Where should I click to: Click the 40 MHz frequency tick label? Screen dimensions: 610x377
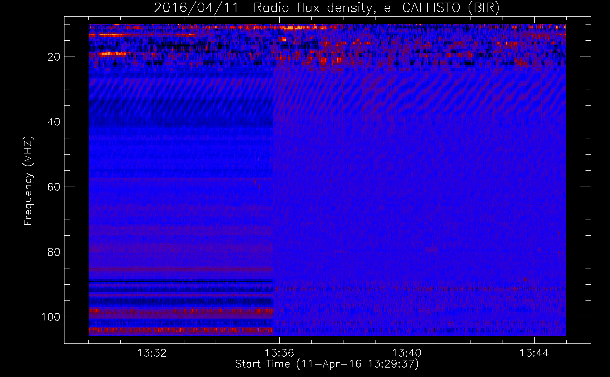[54, 122]
